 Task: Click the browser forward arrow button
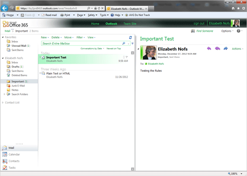click(x=11, y=8)
